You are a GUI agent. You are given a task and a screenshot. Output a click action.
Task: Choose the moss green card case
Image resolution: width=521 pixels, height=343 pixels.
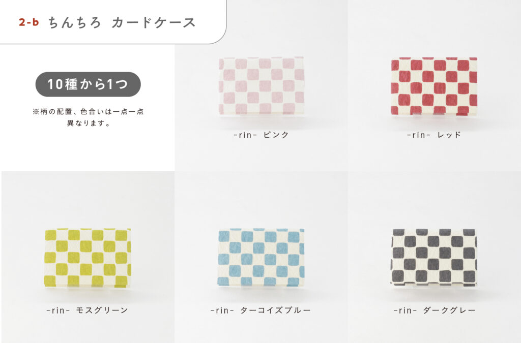(x=88, y=258)
